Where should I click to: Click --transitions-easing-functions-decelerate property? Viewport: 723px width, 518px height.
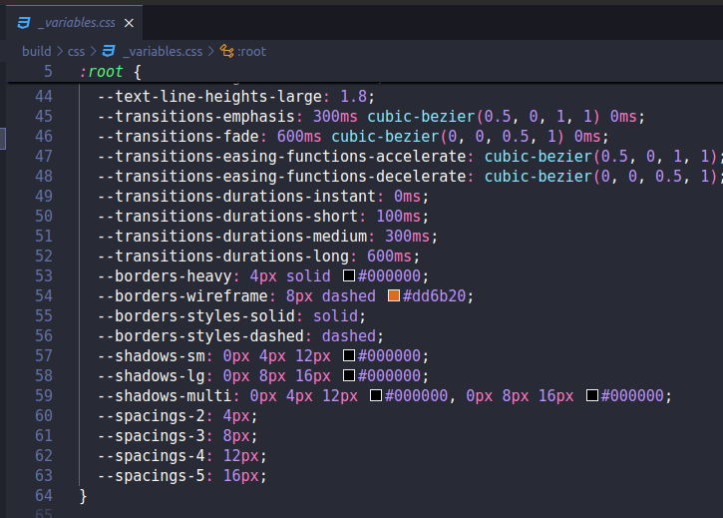click(x=282, y=177)
